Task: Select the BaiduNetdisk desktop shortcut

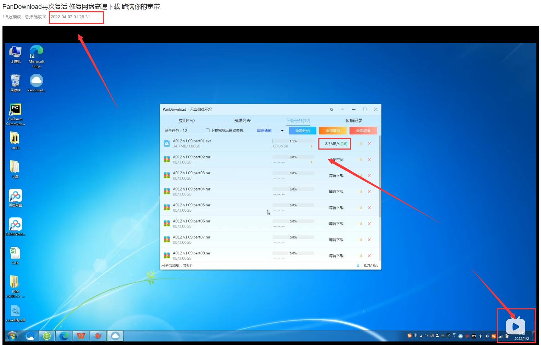Action: (15, 226)
